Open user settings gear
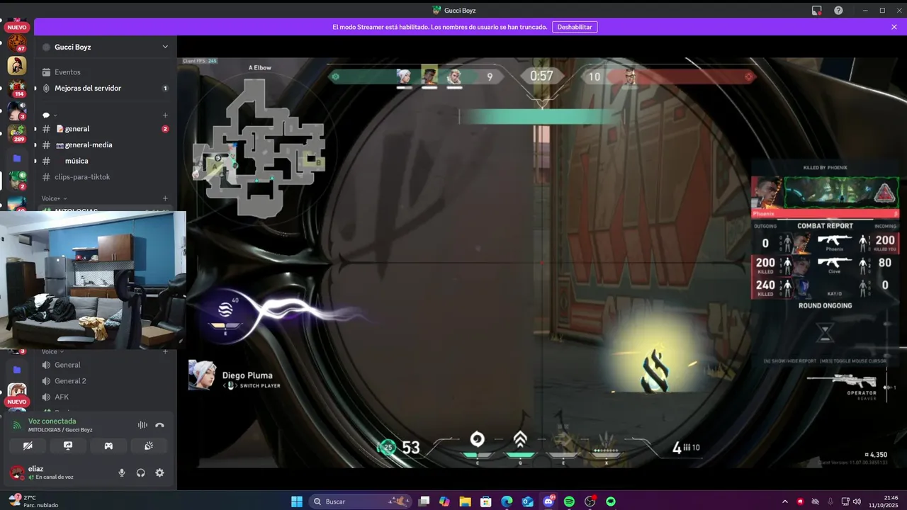This screenshot has height=510, width=907. (x=159, y=472)
